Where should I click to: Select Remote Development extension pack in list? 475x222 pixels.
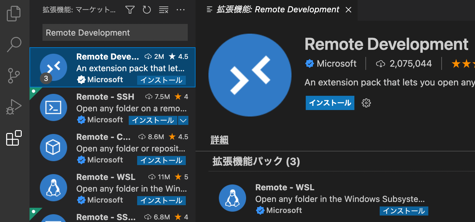(113, 67)
